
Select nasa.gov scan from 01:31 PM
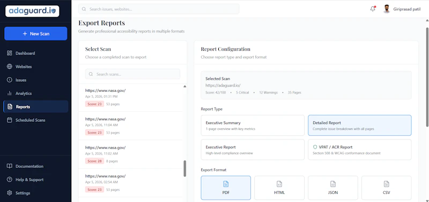[130, 97]
